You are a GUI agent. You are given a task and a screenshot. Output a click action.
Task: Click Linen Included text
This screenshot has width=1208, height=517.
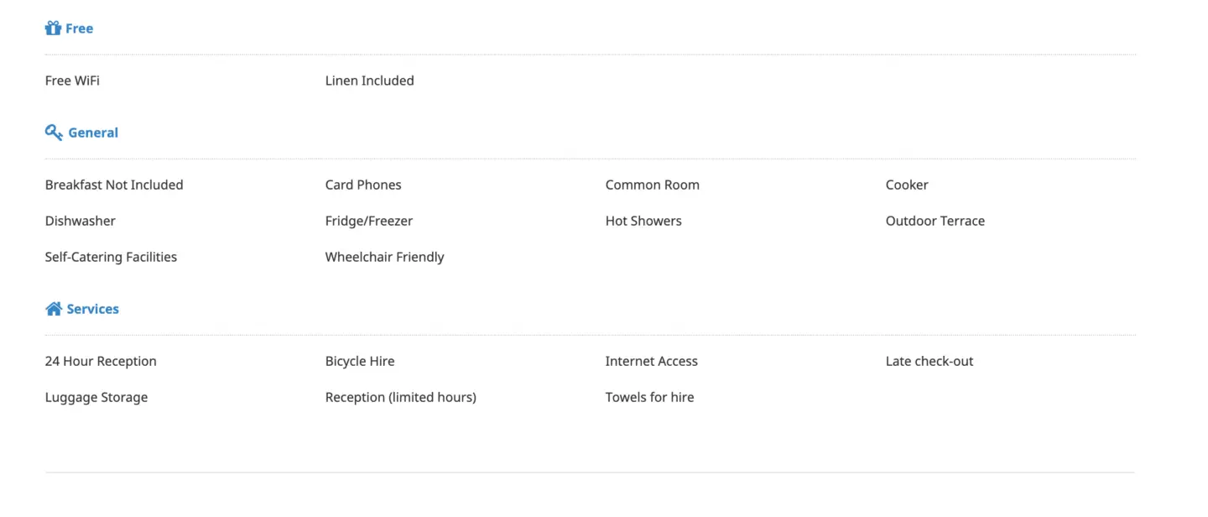coord(370,81)
